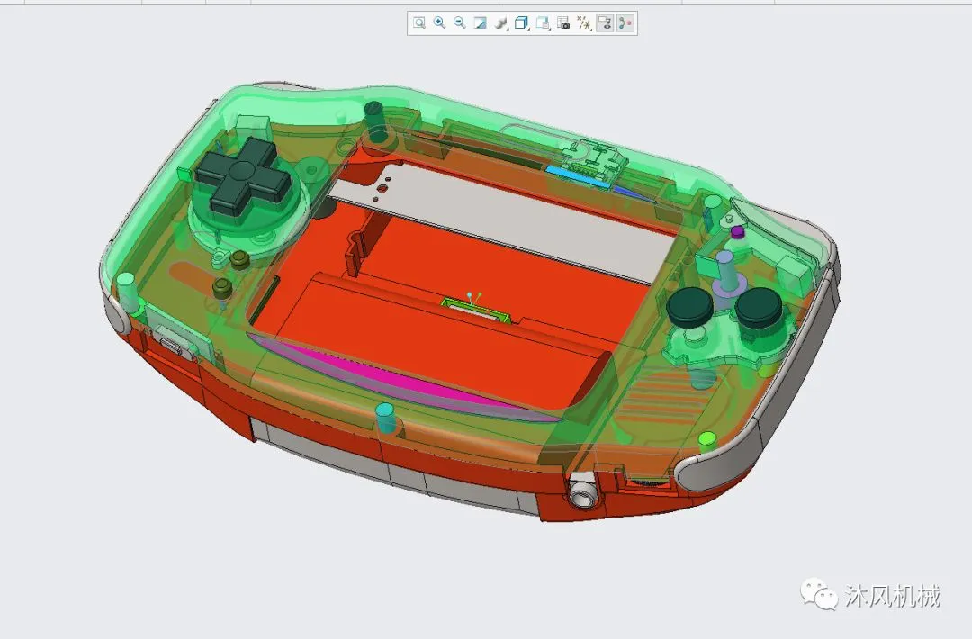Toggle the Spin Center display button
Screen dimensions: 972x639
pos(625,22)
